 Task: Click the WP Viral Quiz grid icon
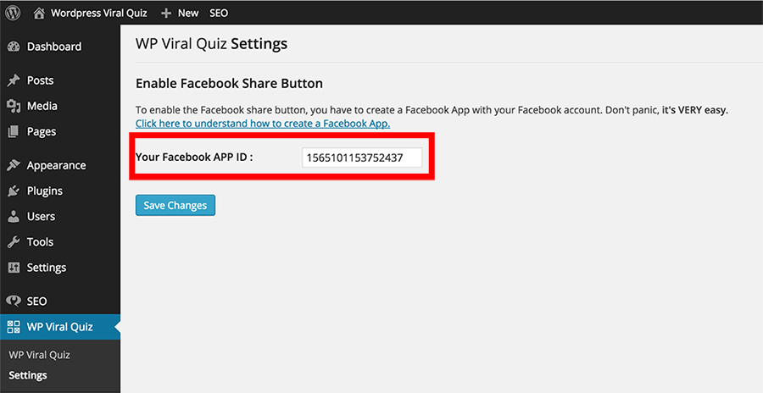coord(14,326)
